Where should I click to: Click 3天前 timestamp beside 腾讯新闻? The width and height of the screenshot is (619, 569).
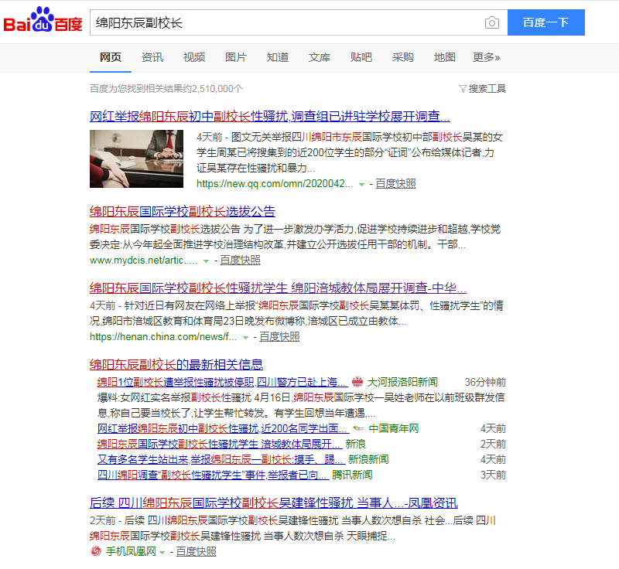click(493, 475)
